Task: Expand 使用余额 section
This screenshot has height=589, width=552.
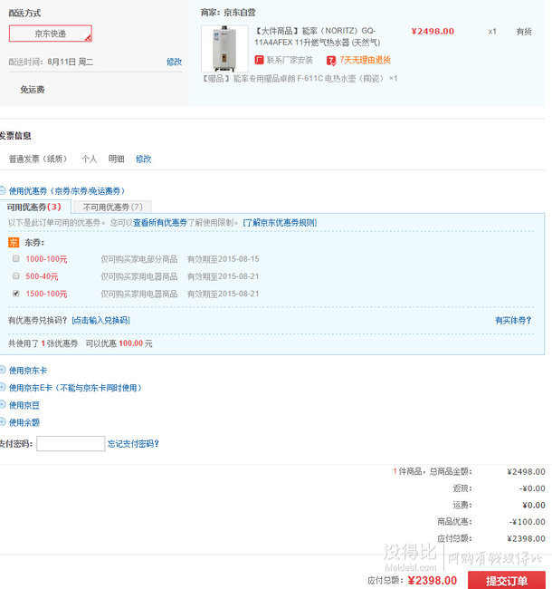Action: pyautogui.click(x=24, y=422)
